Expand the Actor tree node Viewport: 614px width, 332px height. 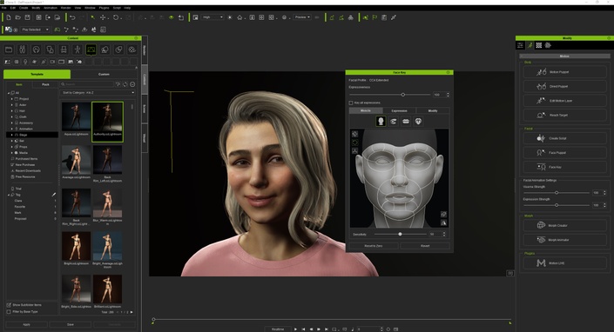point(11,104)
